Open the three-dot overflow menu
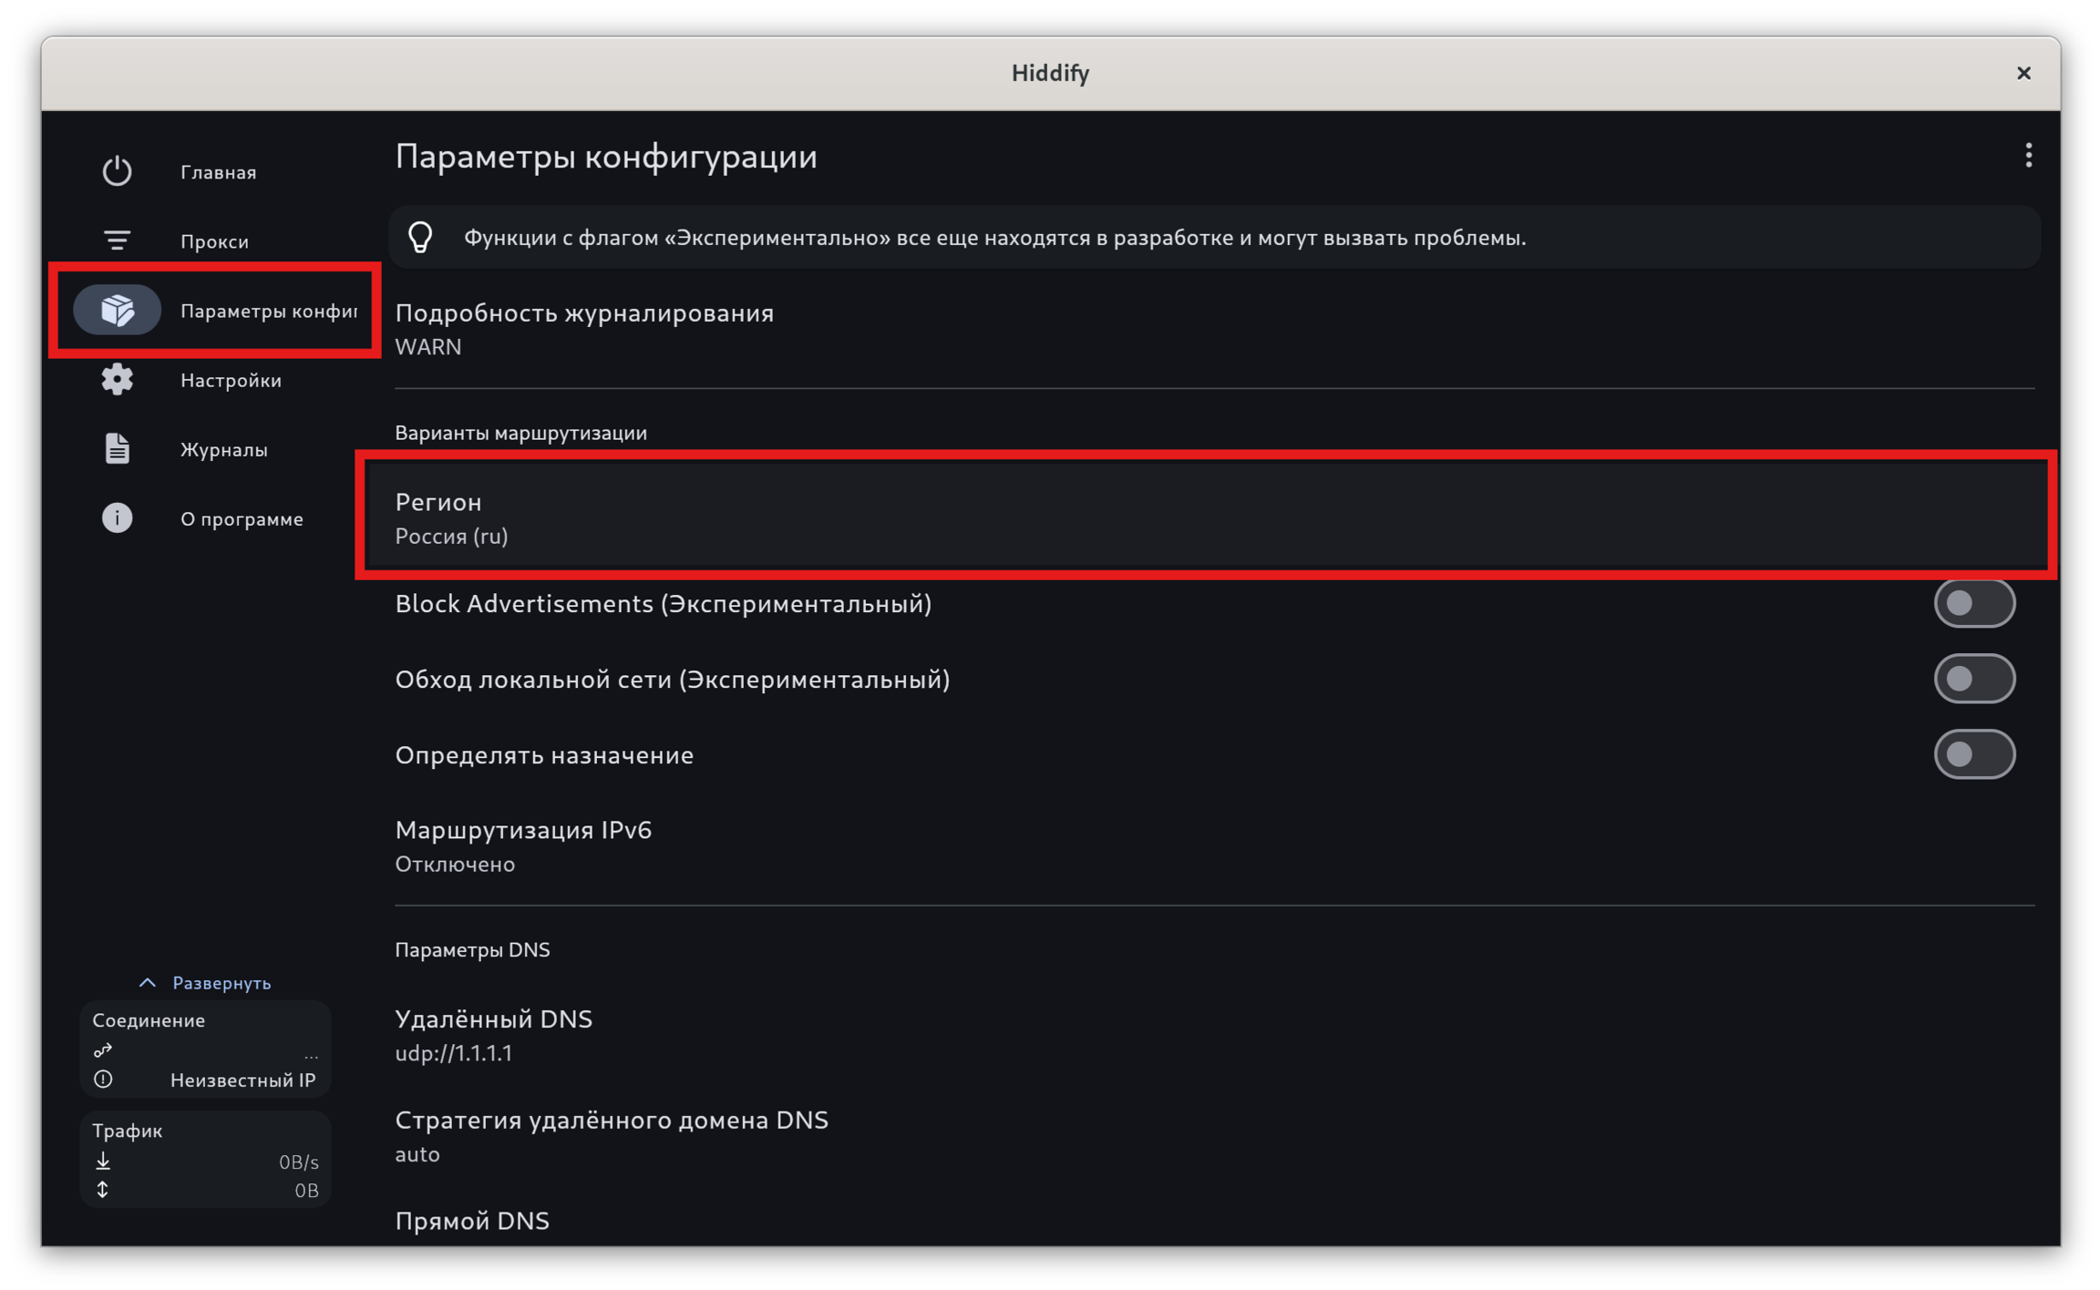Image resolution: width=2100 pixels, height=1290 pixels. click(2028, 156)
